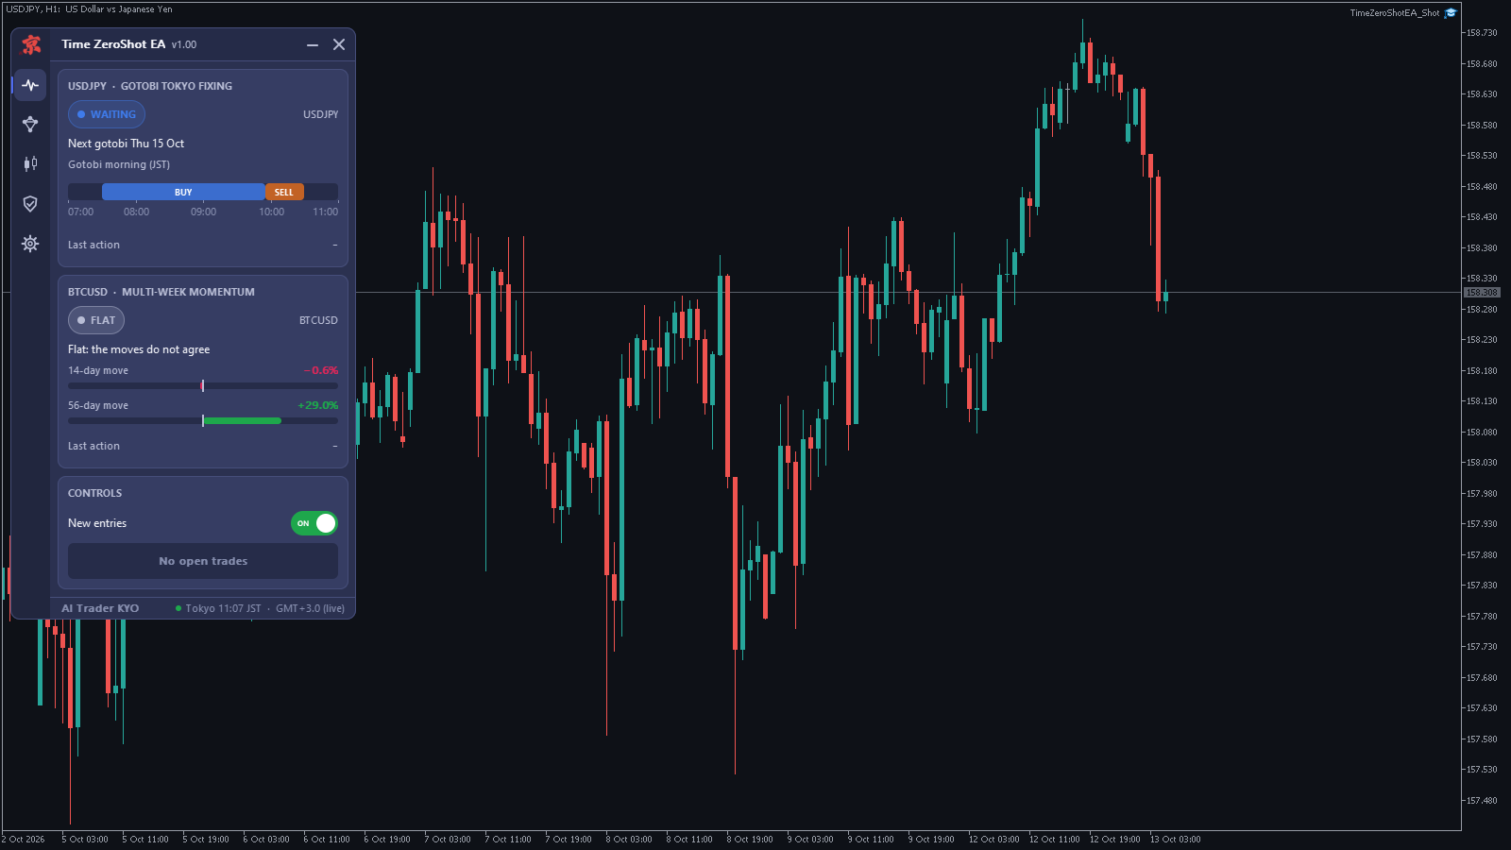Click the Last action row in BTCUSD card
Image resolution: width=1511 pixels, height=850 pixels.
(x=203, y=446)
